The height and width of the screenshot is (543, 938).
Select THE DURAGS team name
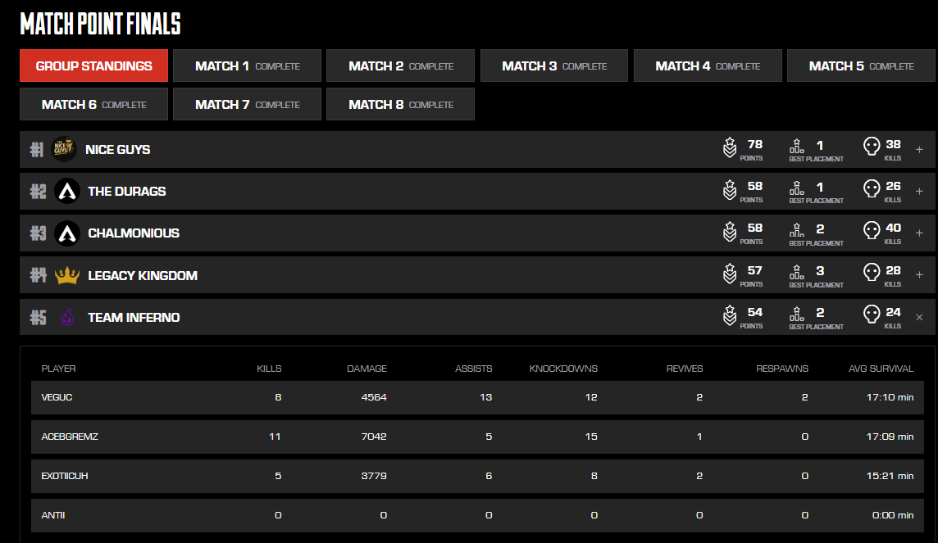[127, 191]
